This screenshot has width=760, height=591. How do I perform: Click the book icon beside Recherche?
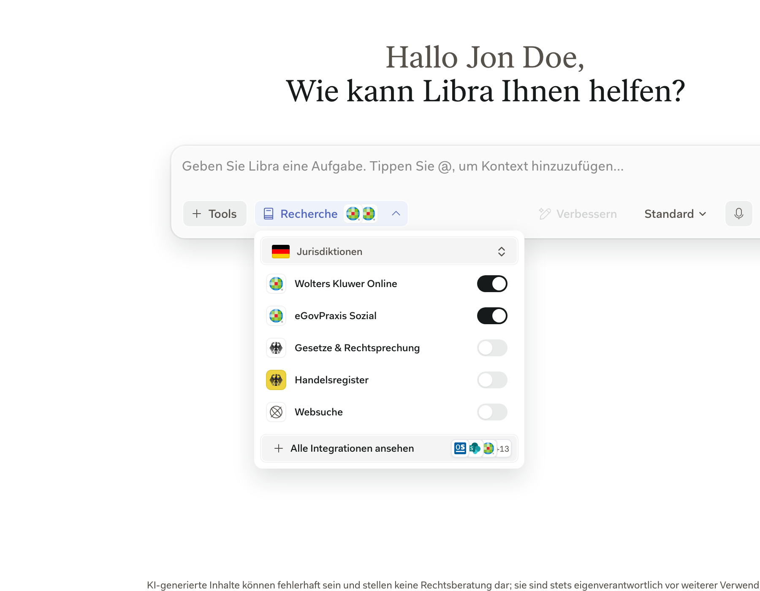coord(269,214)
